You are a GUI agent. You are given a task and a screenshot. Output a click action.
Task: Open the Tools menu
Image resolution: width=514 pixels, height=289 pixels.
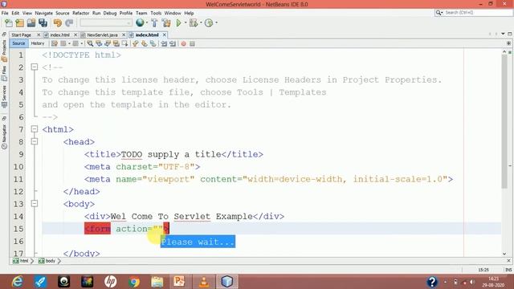pyautogui.click(x=156, y=13)
